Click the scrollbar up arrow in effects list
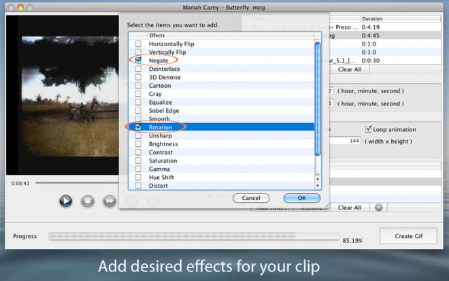This screenshot has width=449, height=281. click(x=317, y=179)
